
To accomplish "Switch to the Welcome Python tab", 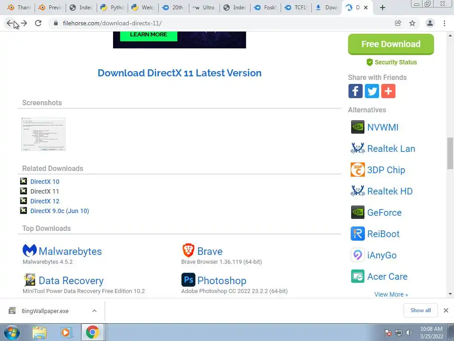I will (143, 8).
